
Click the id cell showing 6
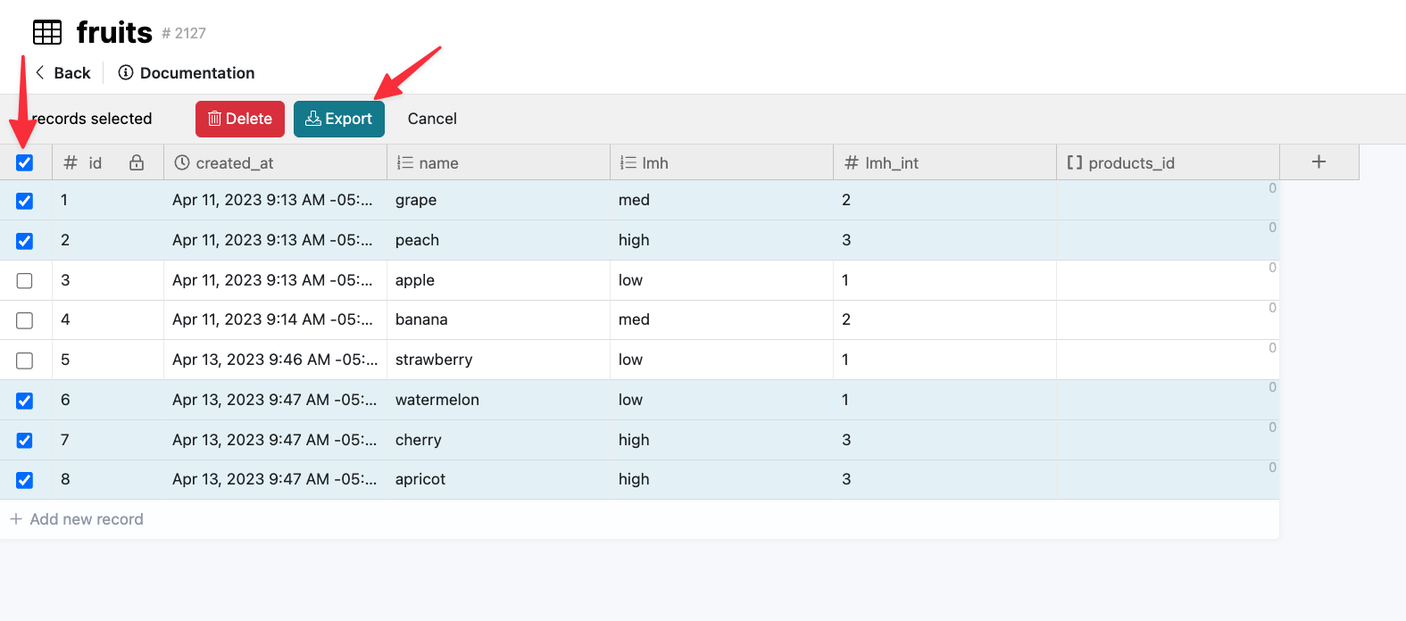(x=108, y=400)
